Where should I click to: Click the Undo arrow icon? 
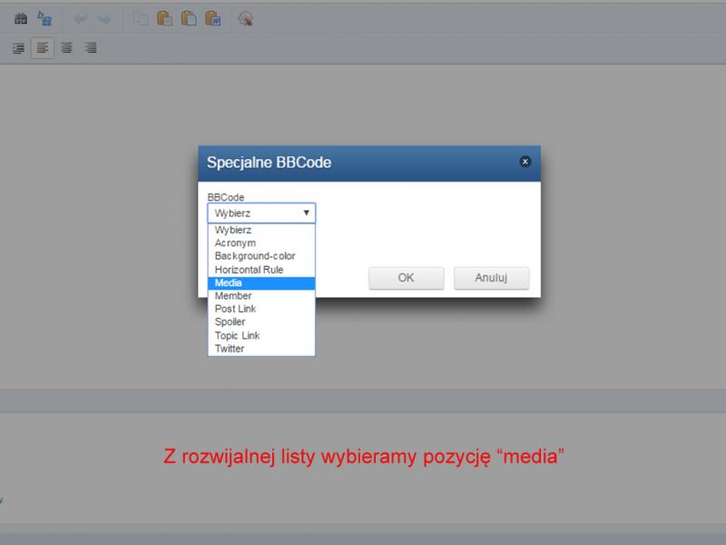(81, 18)
